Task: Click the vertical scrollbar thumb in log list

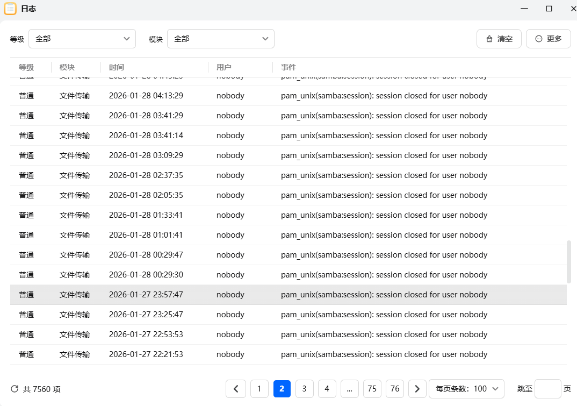Action: 569,262
